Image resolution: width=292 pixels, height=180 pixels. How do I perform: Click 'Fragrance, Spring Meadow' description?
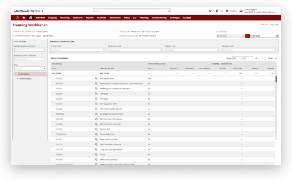(111, 150)
